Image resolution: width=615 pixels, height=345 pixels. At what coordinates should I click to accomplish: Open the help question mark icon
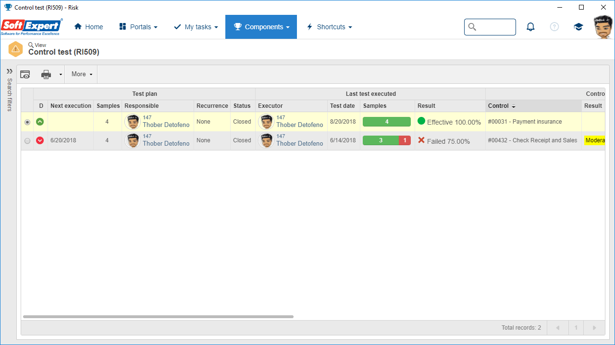[x=554, y=27]
